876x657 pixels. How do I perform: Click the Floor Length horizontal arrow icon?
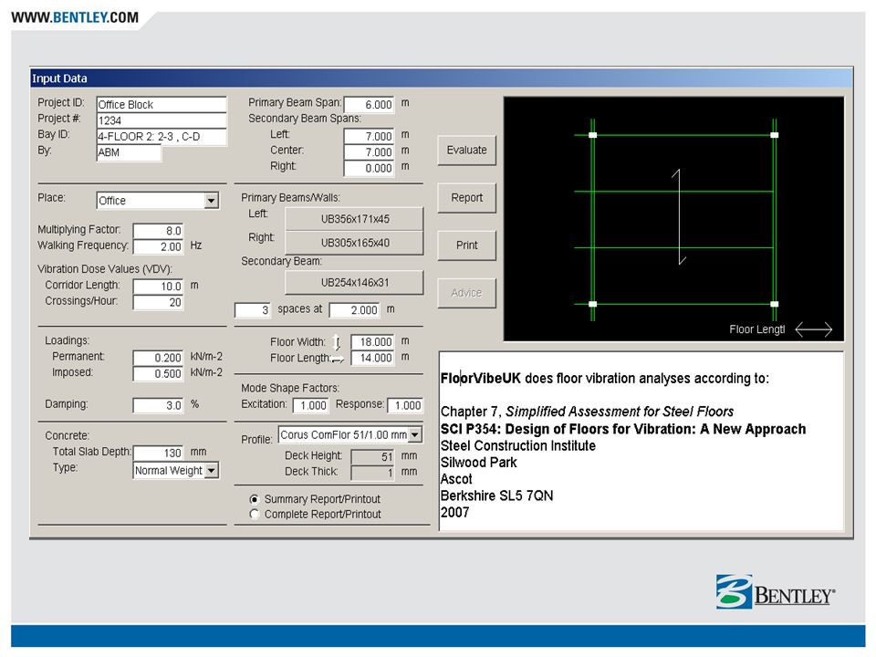click(x=338, y=360)
